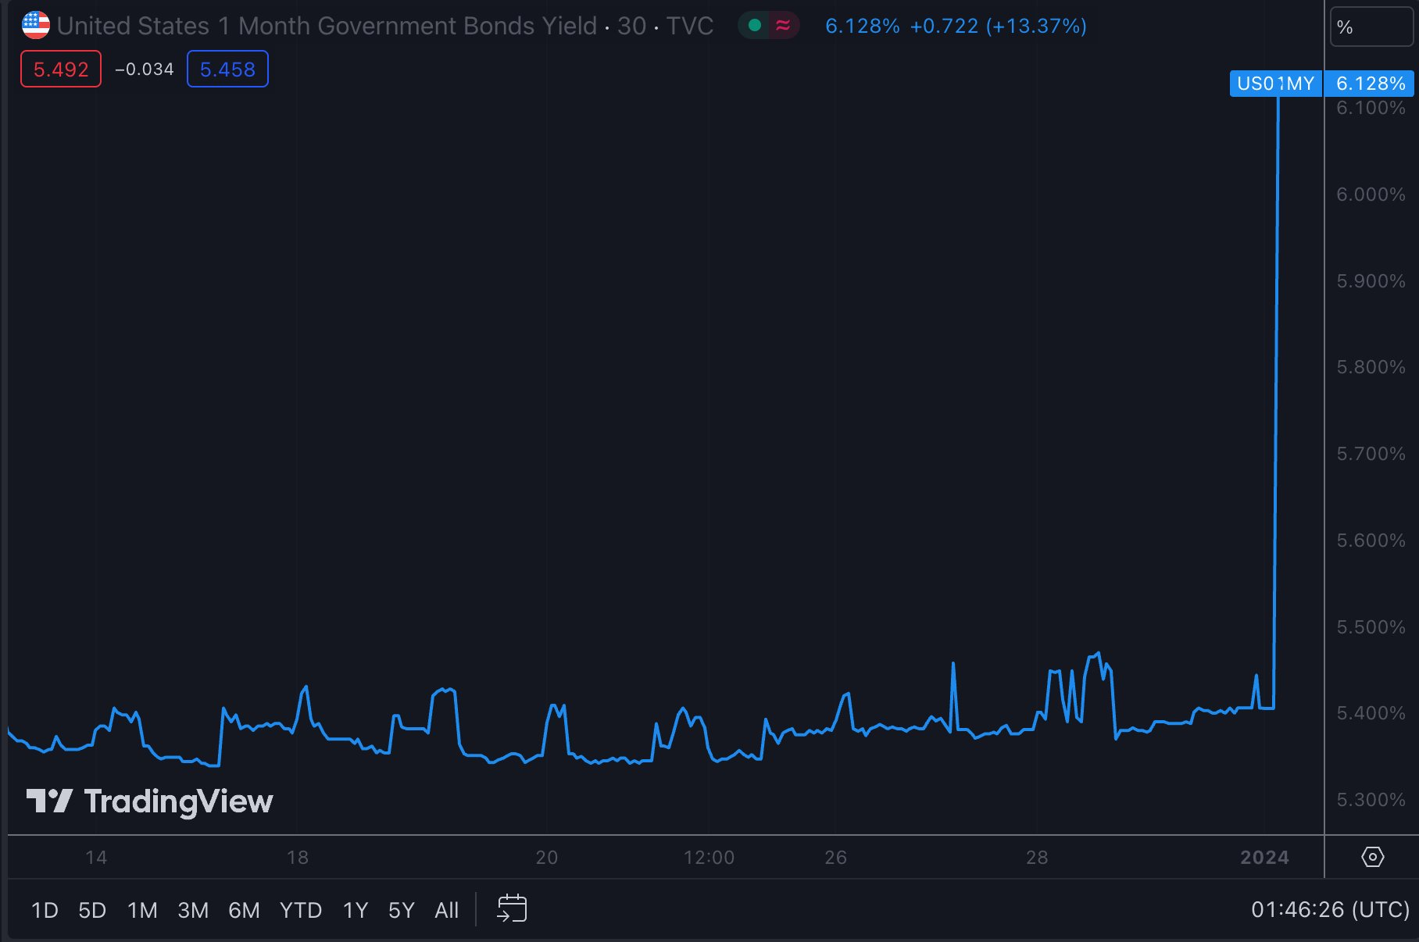Select the 5Y time range
The width and height of the screenshot is (1419, 942).
click(x=402, y=910)
